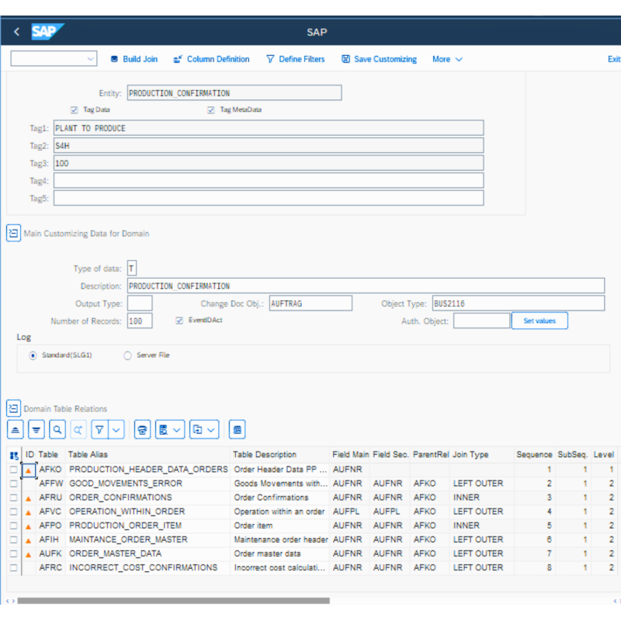Collapse the Domain Table Relations section icon
This screenshot has width=621, height=621.
coord(14,408)
